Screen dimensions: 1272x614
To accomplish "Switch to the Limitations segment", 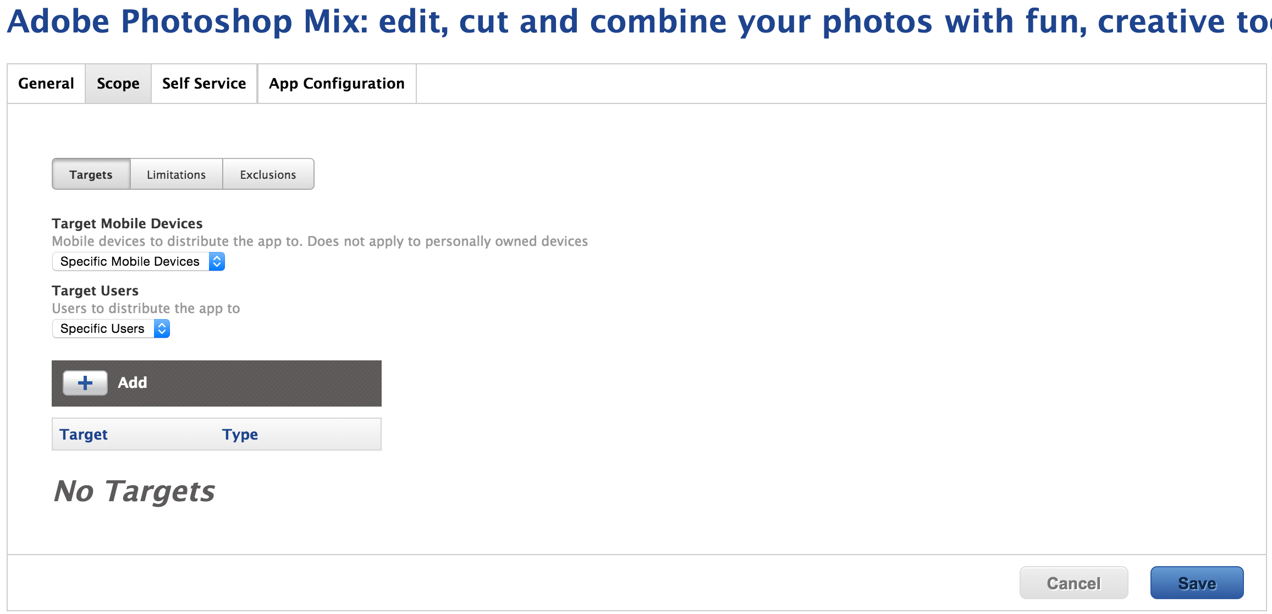I will pos(176,174).
